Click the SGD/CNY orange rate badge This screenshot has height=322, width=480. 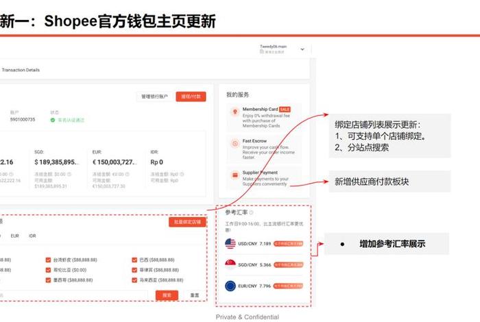(x=289, y=265)
